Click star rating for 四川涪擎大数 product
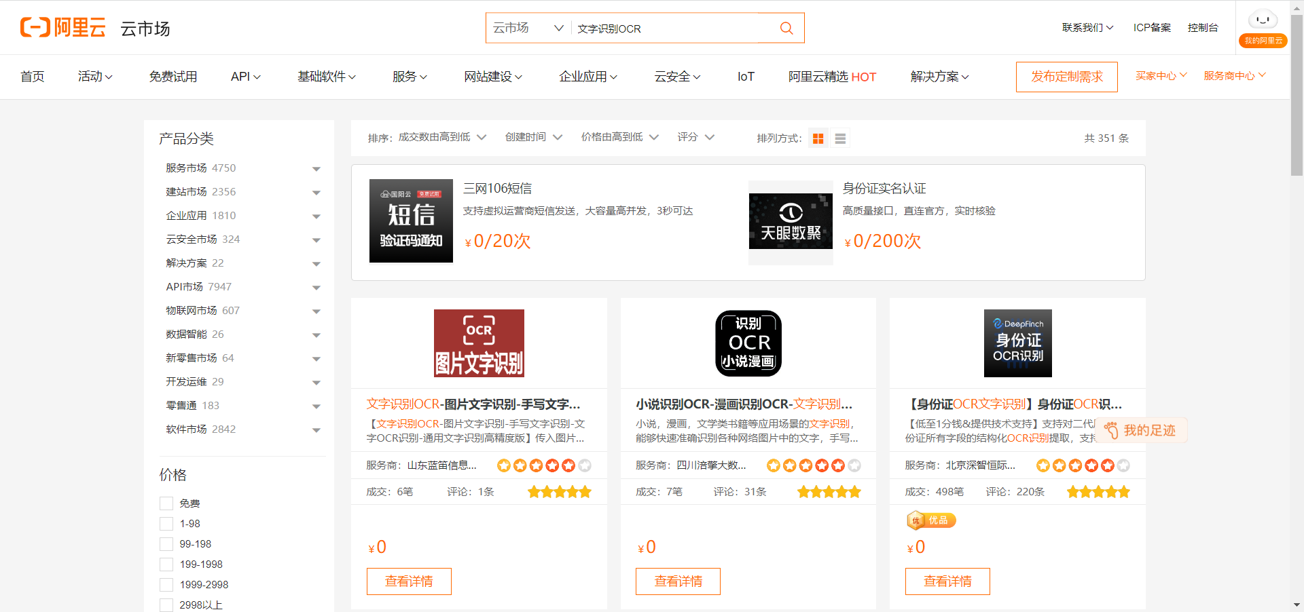This screenshot has width=1304, height=612. coord(829,492)
